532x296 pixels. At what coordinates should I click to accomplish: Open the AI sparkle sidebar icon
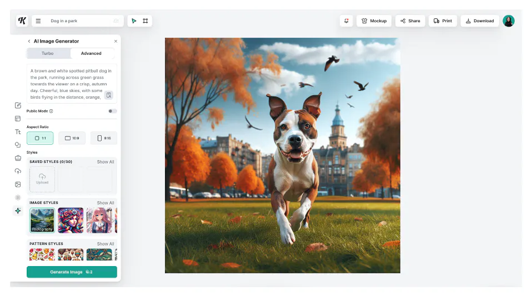click(x=18, y=211)
